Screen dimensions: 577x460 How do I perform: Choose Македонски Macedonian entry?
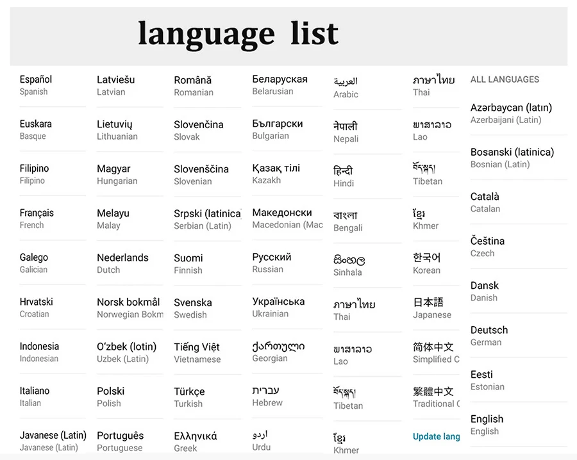[287, 218]
